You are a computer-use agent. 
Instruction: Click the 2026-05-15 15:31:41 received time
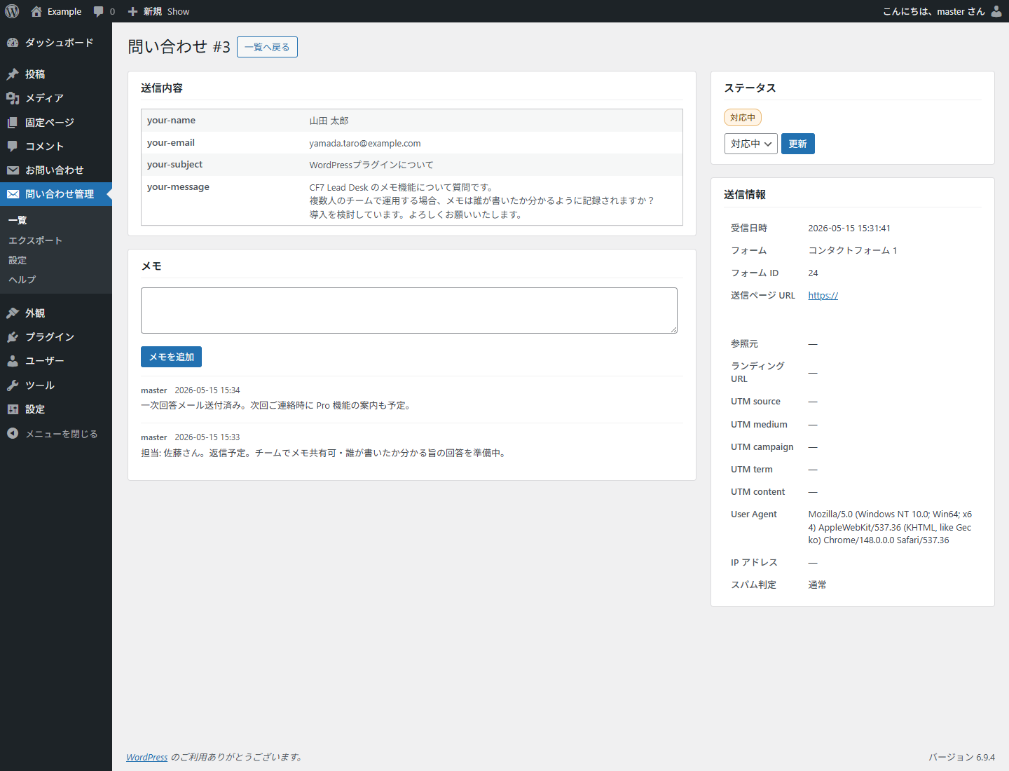(x=849, y=228)
